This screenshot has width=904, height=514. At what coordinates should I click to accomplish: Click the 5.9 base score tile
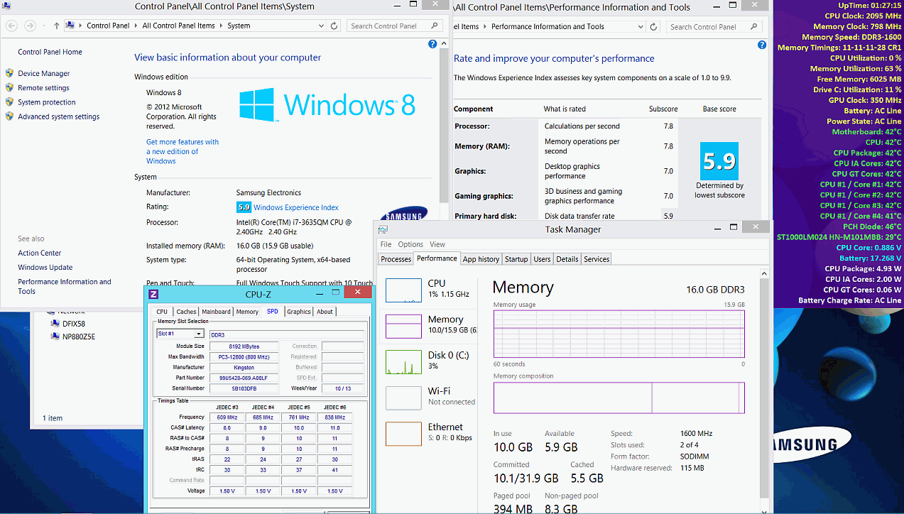(719, 161)
